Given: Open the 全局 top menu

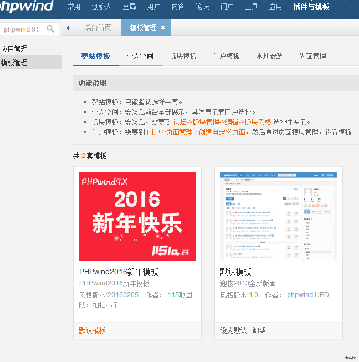Looking at the screenshot, I should (x=129, y=7).
